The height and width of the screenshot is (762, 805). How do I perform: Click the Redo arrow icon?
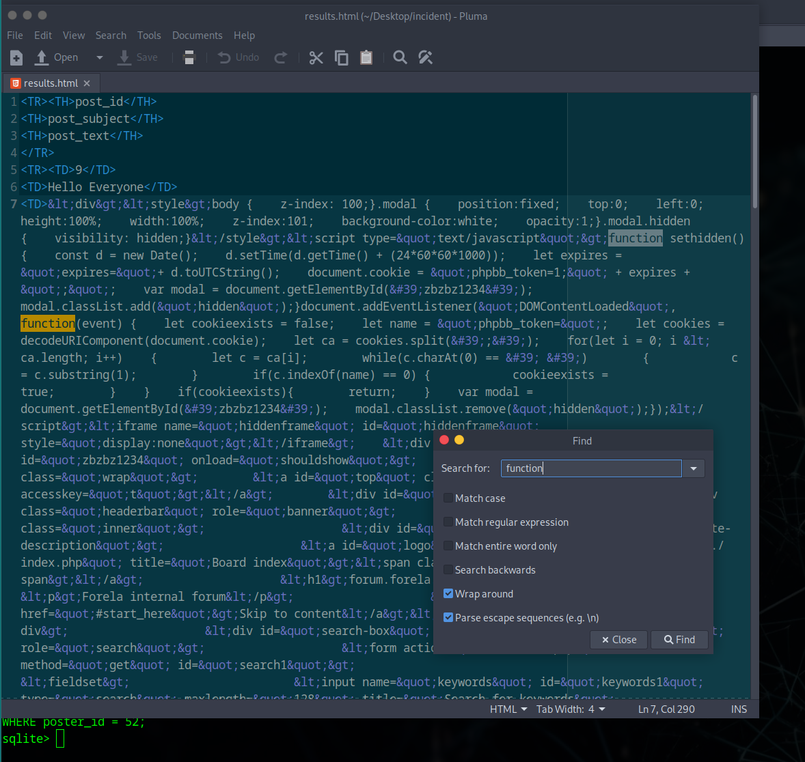[x=280, y=57]
